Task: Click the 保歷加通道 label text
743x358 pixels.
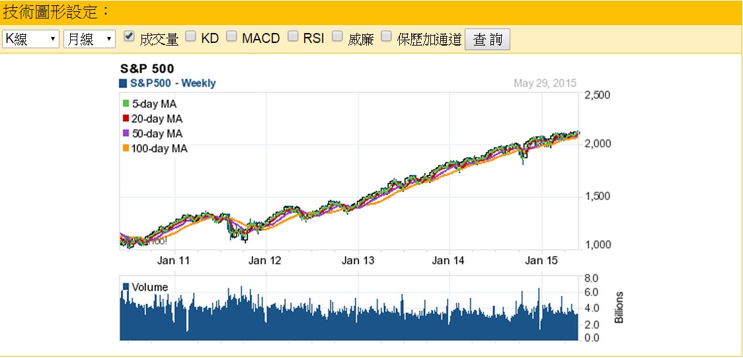Action: [x=429, y=40]
